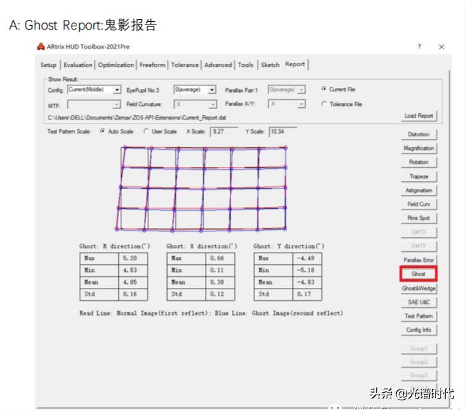The image size is (465, 410).
Task: Open the Ghost&Wedge report
Action: (x=418, y=289)
